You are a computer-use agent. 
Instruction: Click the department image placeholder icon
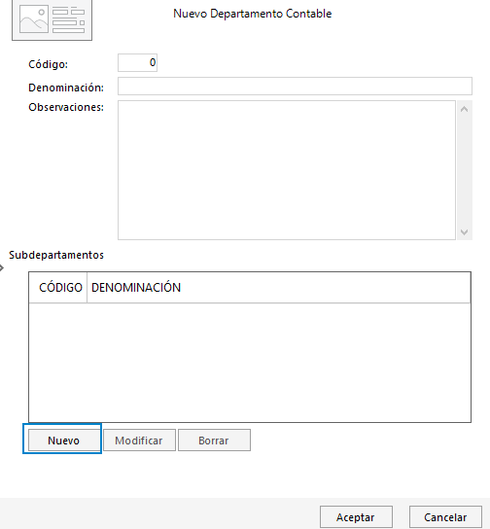point(52,20)
